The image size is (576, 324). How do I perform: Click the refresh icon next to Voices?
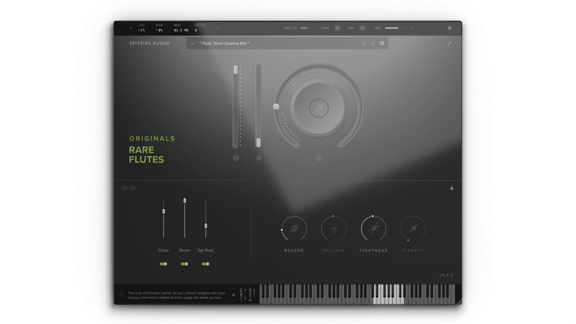click(217, 28)
